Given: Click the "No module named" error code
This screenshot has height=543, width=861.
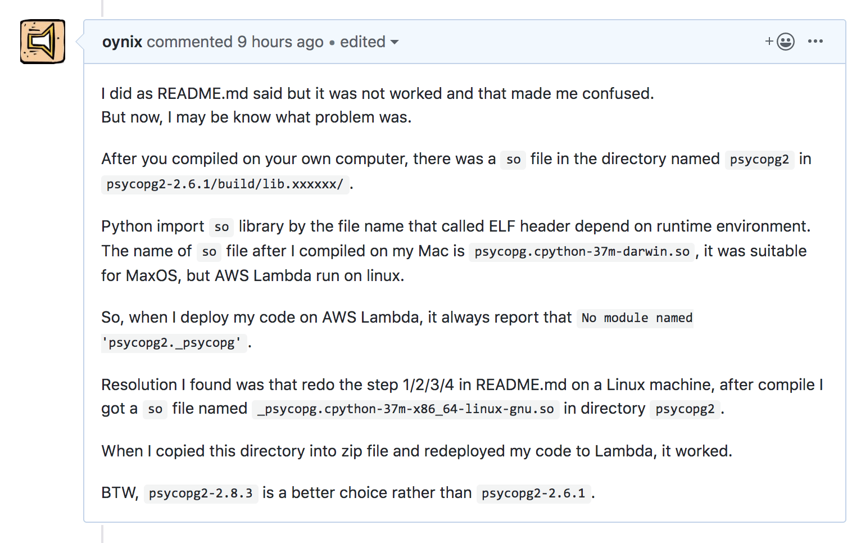Looking at the screenshot, I should [x=636, y=318].
